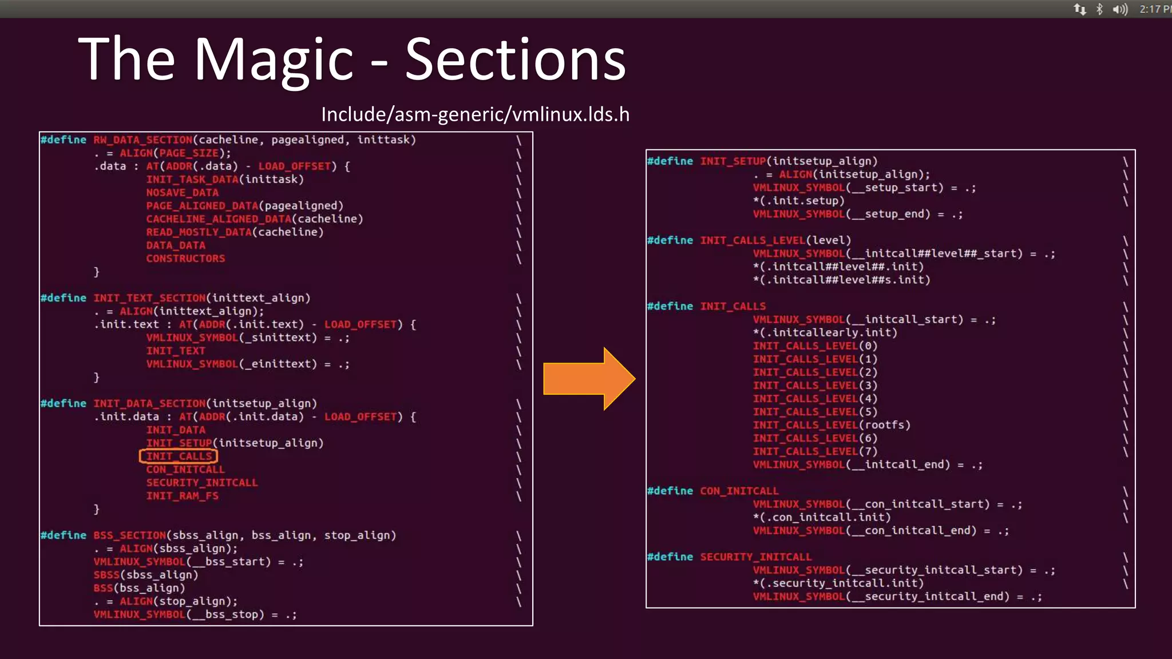This screenshot has width=1172, height=659.
Task: Click the *(.init.setup) line
Action: click(x=799, y=201)
